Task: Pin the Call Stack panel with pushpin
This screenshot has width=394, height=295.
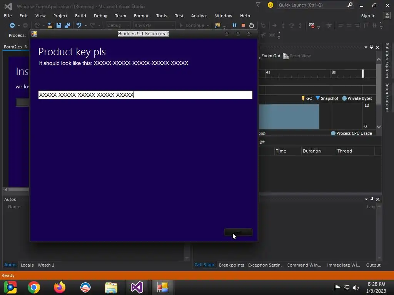Action: tap(372, 199)
